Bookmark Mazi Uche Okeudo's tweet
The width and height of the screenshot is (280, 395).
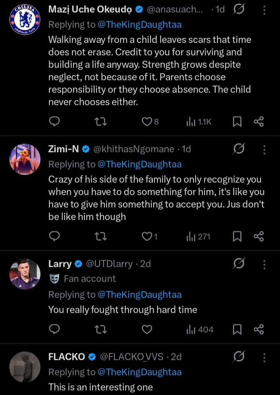tap(237, 122)
